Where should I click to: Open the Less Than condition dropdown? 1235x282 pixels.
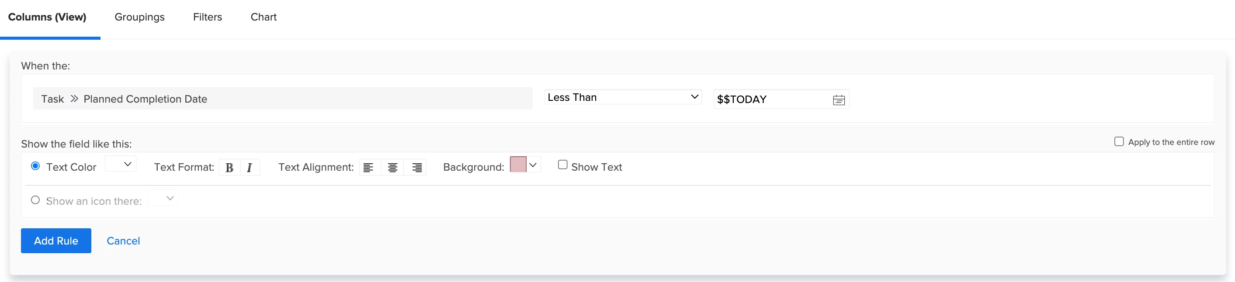622,97
